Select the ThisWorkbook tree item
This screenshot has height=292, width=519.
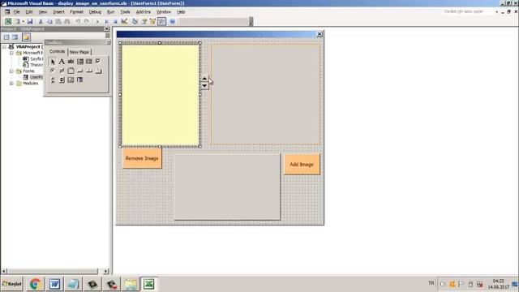pos(33,65)
